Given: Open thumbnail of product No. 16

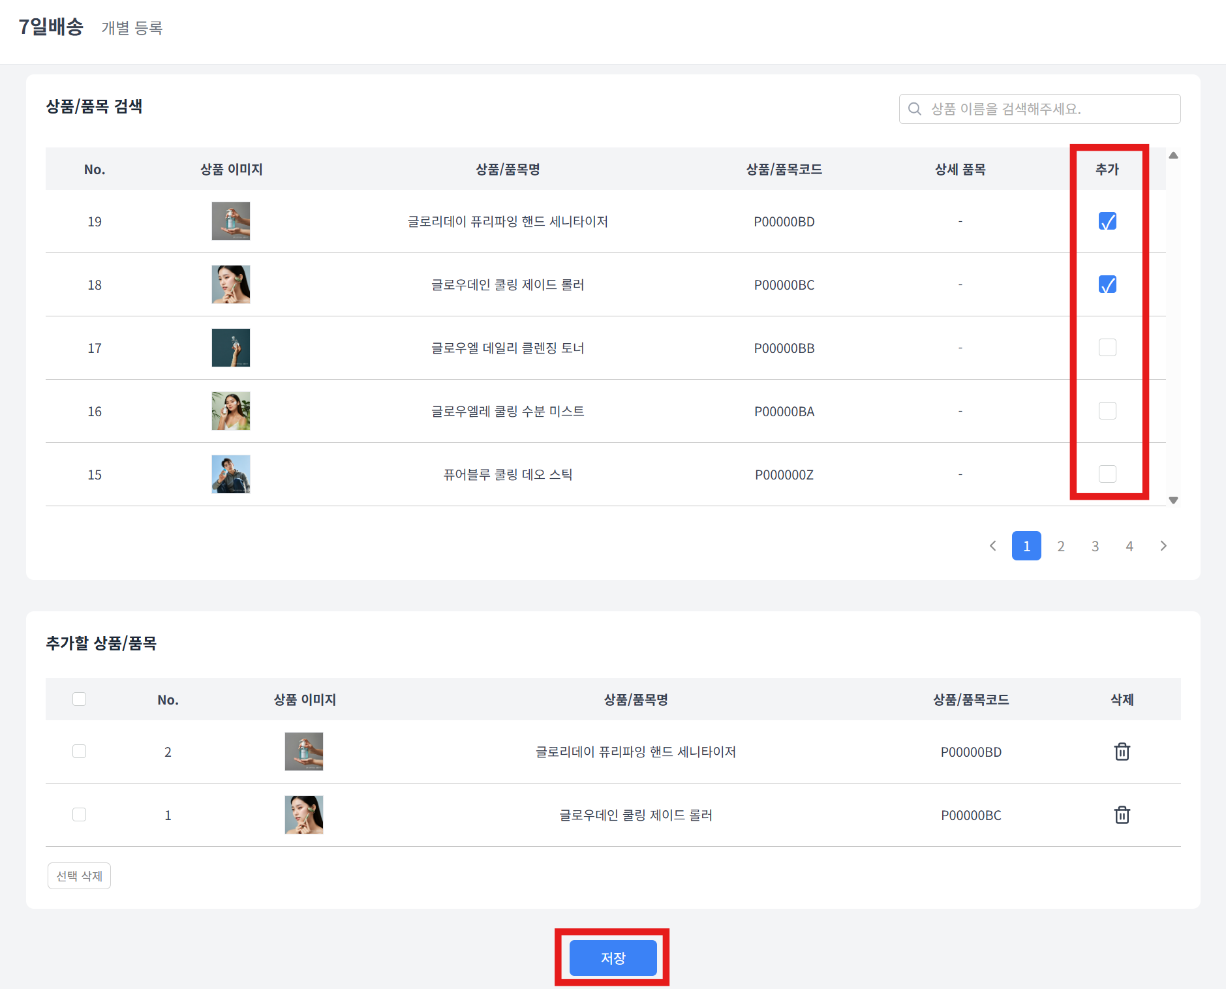Looking at the screenshot, I should click(231, 411).
